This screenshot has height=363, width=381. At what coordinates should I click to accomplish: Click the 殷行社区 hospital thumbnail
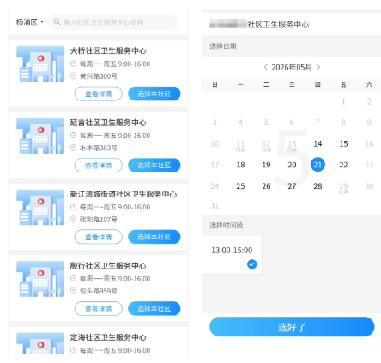pos(40,279)
